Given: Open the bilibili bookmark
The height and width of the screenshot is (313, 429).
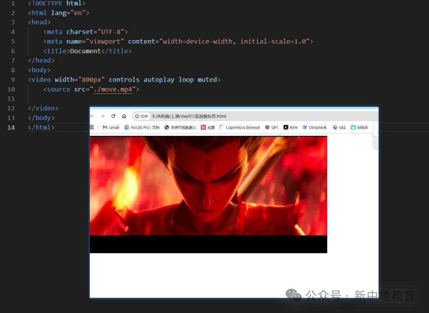Looking at the screenshot, I should click(x=359, y=127).
